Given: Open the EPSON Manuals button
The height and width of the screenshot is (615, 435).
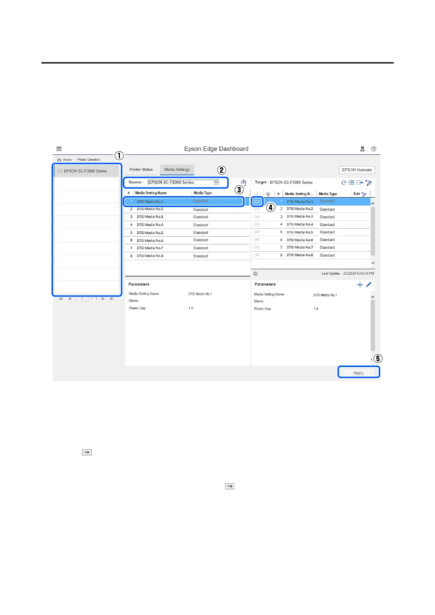Looking at the screenshot, I should click(357, 170).
